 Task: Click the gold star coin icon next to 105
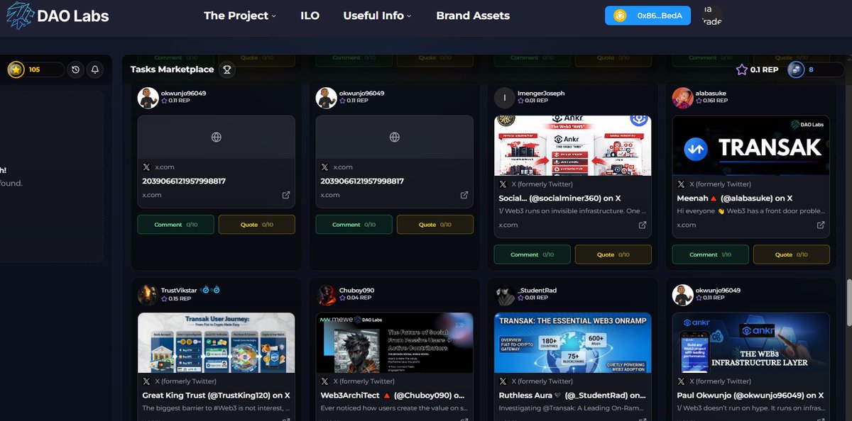click(x=16, y=69)
